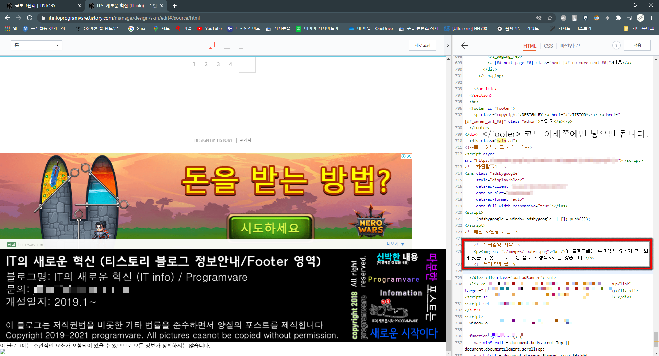Open the YouTube bookmark
The width and height of the screenshot is (659, 356).
pos(210,29)
